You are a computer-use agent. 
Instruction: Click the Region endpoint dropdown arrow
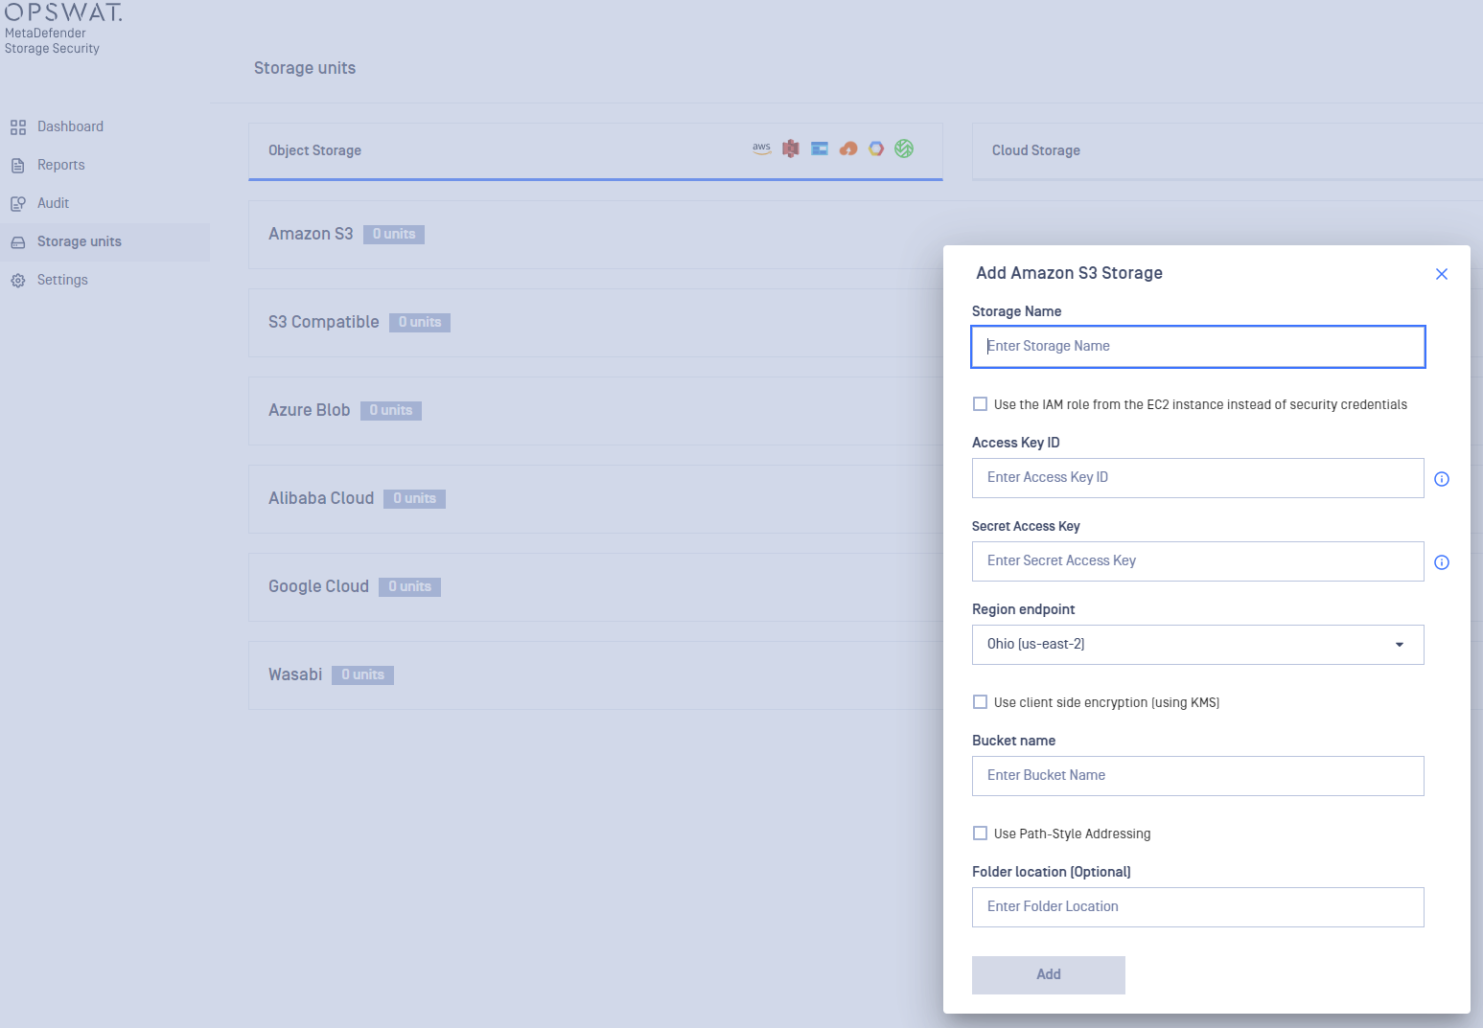coord(1400,645)
